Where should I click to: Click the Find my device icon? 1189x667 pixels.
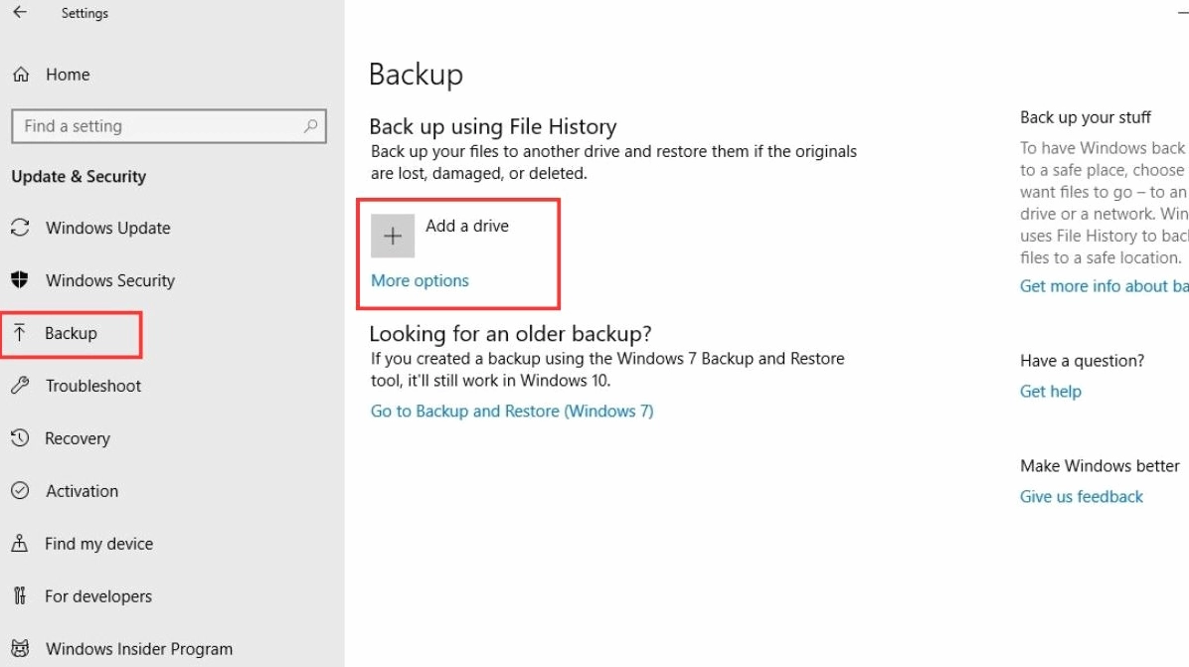pos(21,544)
